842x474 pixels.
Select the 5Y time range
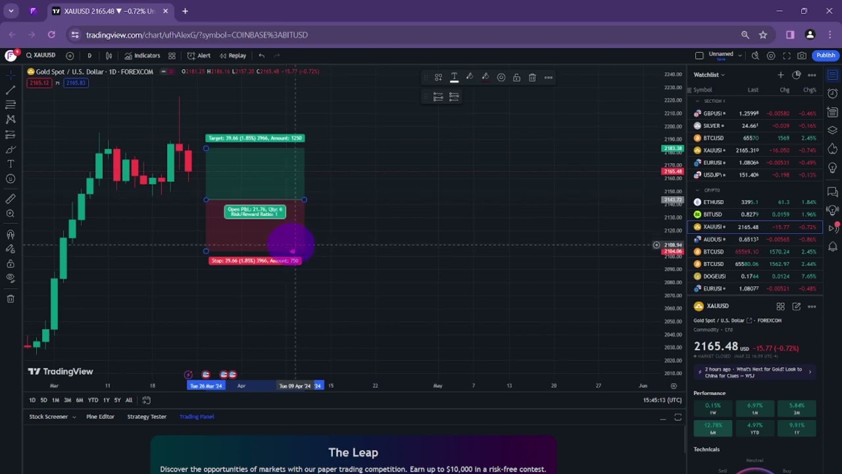(x=117, y=400)
